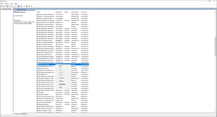The image size is (217, 117).
Task: Select the ION Real Time Data Service row
Action: (62, 70)
